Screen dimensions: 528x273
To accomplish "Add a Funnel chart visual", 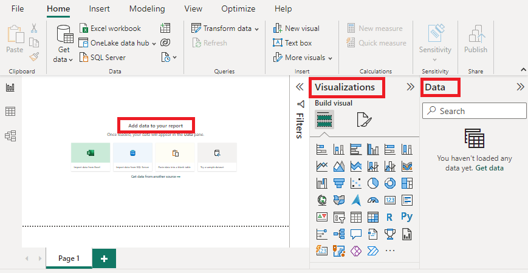I will click(x=339, y=183).
